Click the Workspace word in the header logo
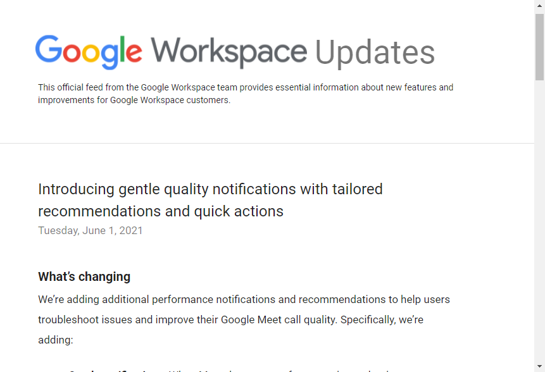The image size is (545, 372). coord(229,52)
